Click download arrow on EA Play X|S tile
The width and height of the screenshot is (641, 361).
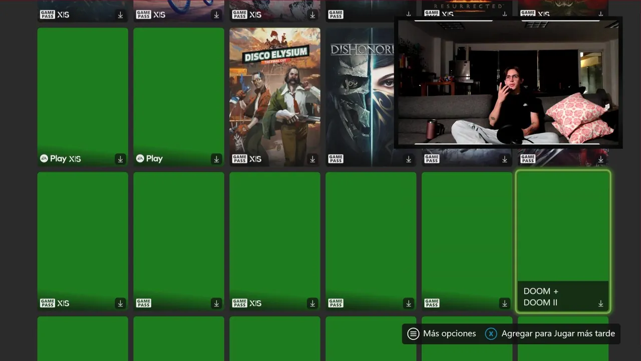click(120, 159)
